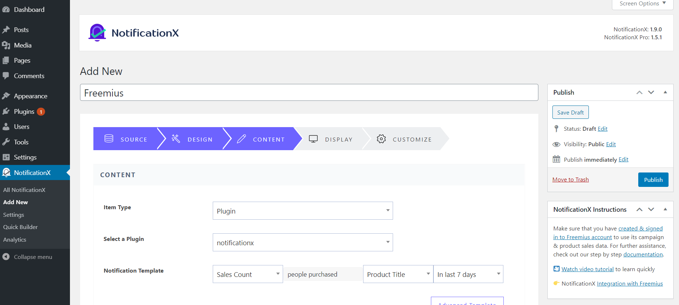The height and width of the screenshot is (305, 679).
Task: Click the Pages icon in sidebar
Action: (6, 60)
